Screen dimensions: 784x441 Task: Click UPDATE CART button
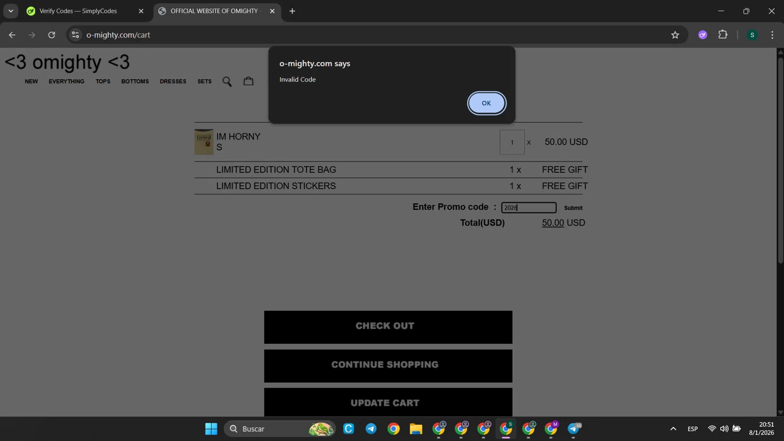point(388,402)
